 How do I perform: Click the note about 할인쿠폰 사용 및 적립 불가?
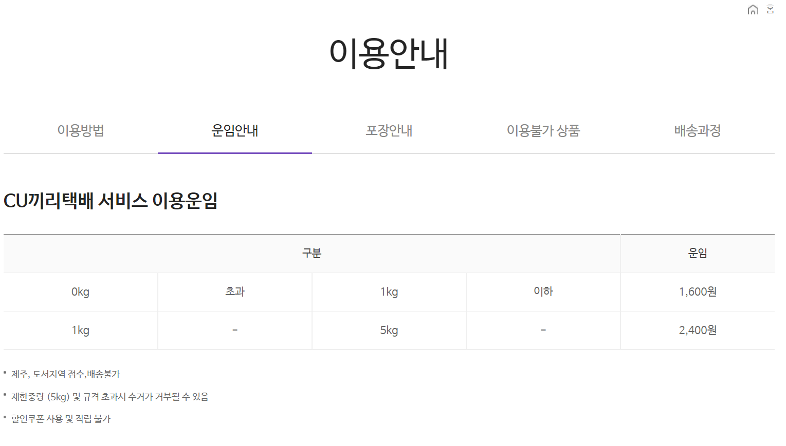pyautogui.click(x=61, y=419)
